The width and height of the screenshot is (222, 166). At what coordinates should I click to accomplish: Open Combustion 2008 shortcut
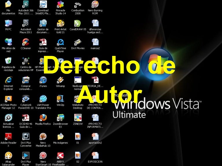click(x=78, y=4)
